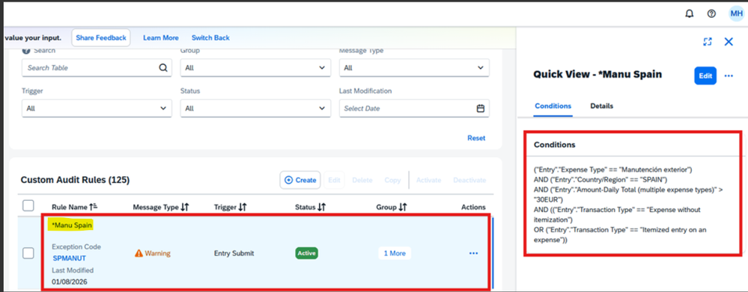The height and width of the screenshot is (292, 748).
Task: Open actions menu for *Manu Spain row
Action: [x=473, y=253]
